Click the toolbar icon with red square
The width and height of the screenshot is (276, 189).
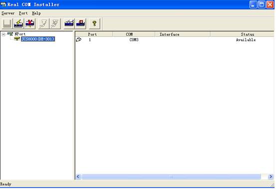tap(80, 23)
